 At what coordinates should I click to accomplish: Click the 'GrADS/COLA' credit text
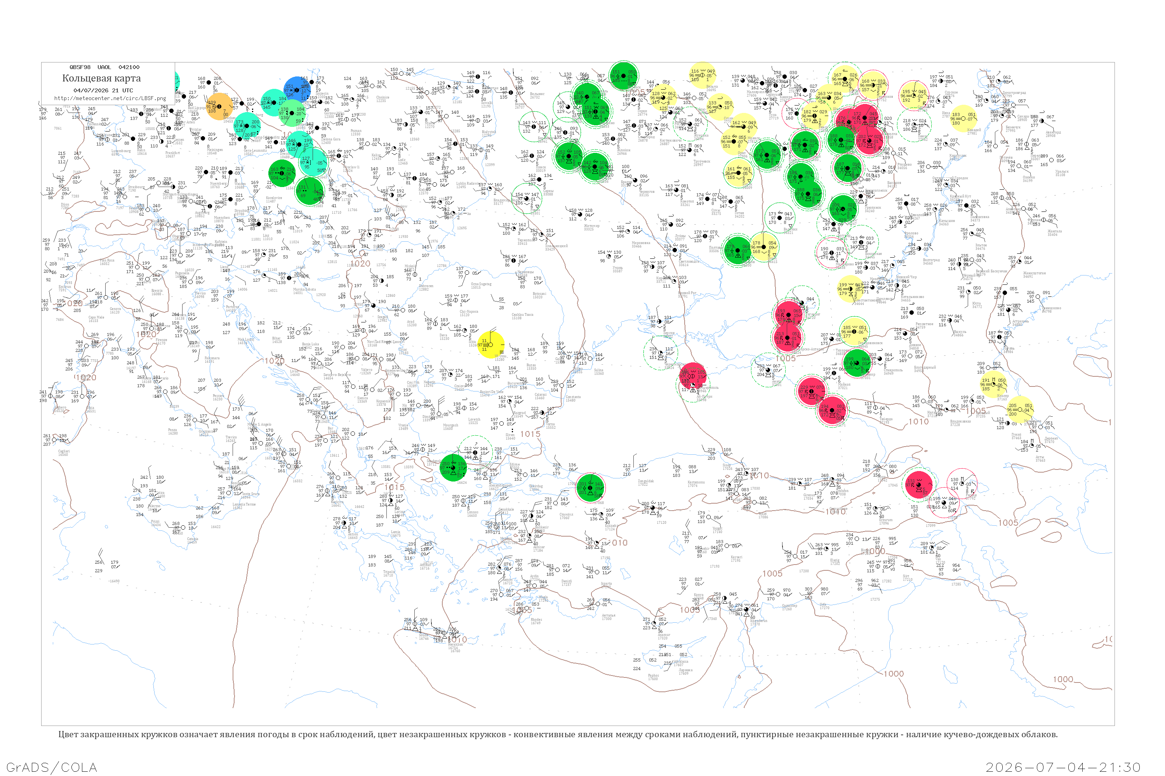pyautogui.click(x=52, y=767)
